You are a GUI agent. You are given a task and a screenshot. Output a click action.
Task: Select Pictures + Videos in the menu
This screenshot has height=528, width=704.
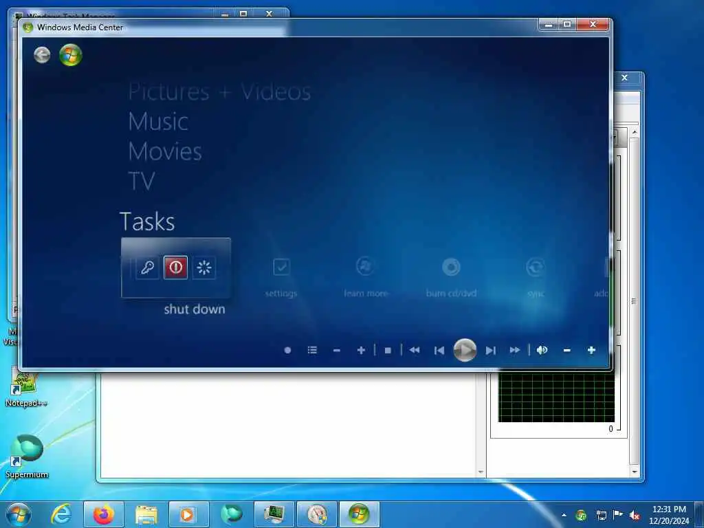219,92
